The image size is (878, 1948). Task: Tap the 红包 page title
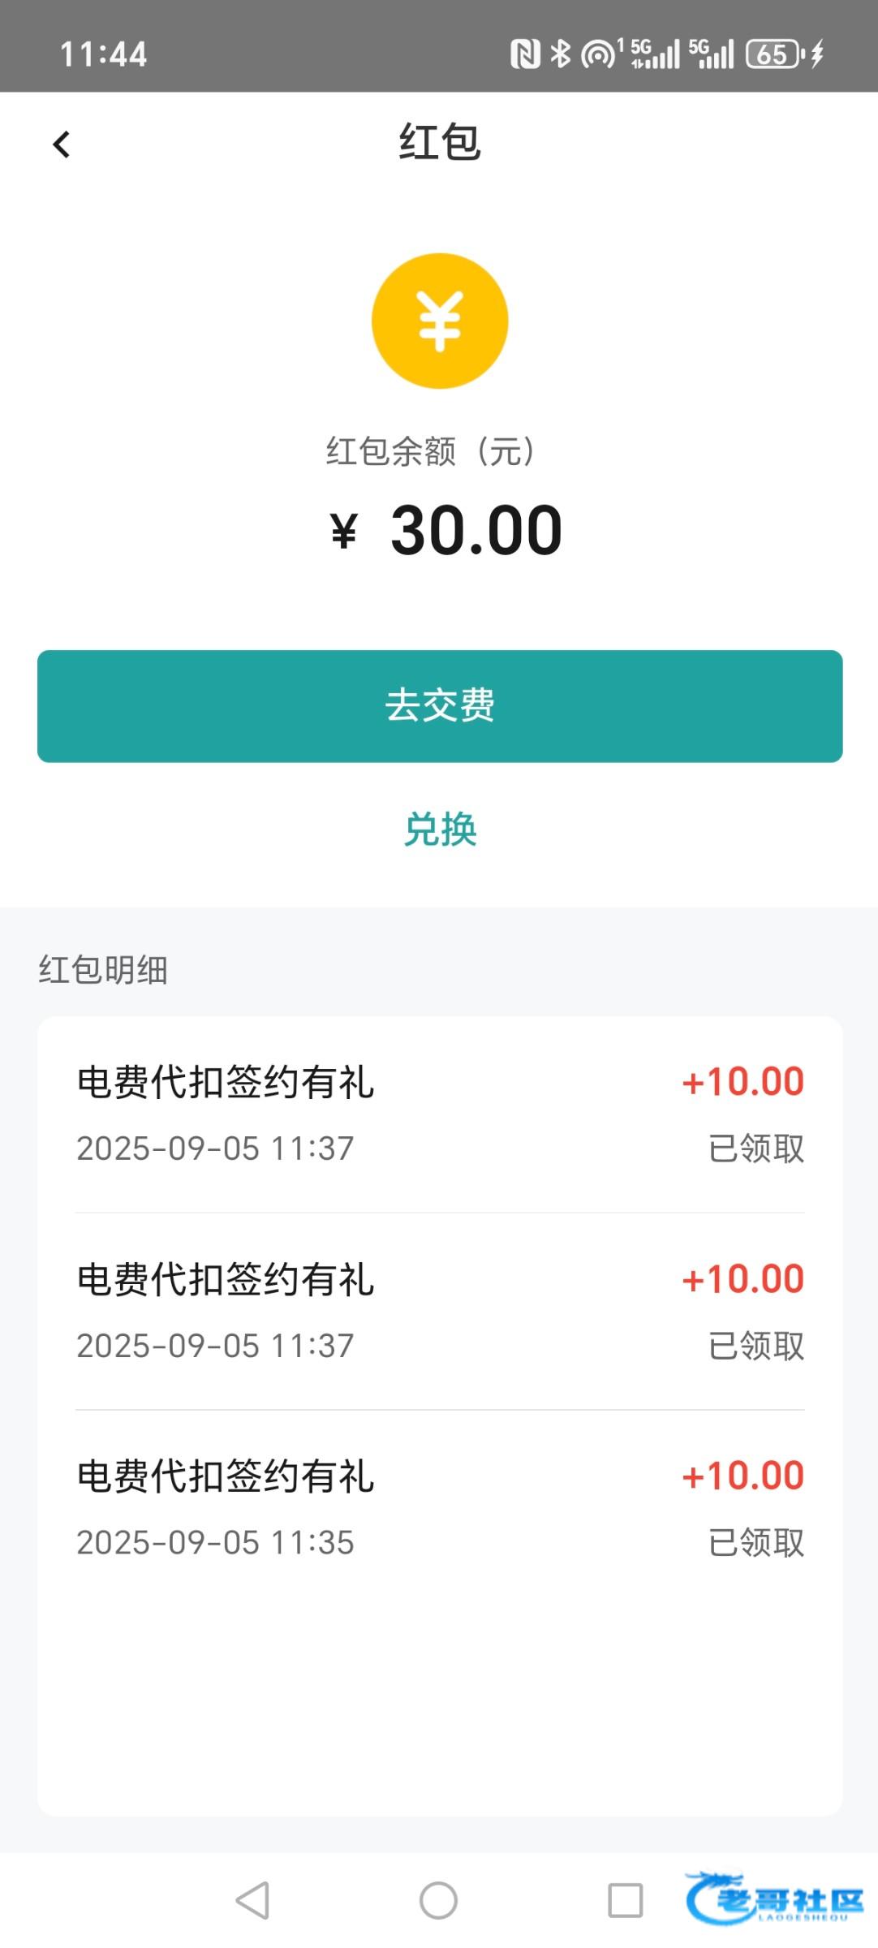[440, 143]
